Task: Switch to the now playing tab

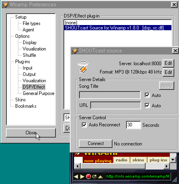Action: [x=98, y=160]
